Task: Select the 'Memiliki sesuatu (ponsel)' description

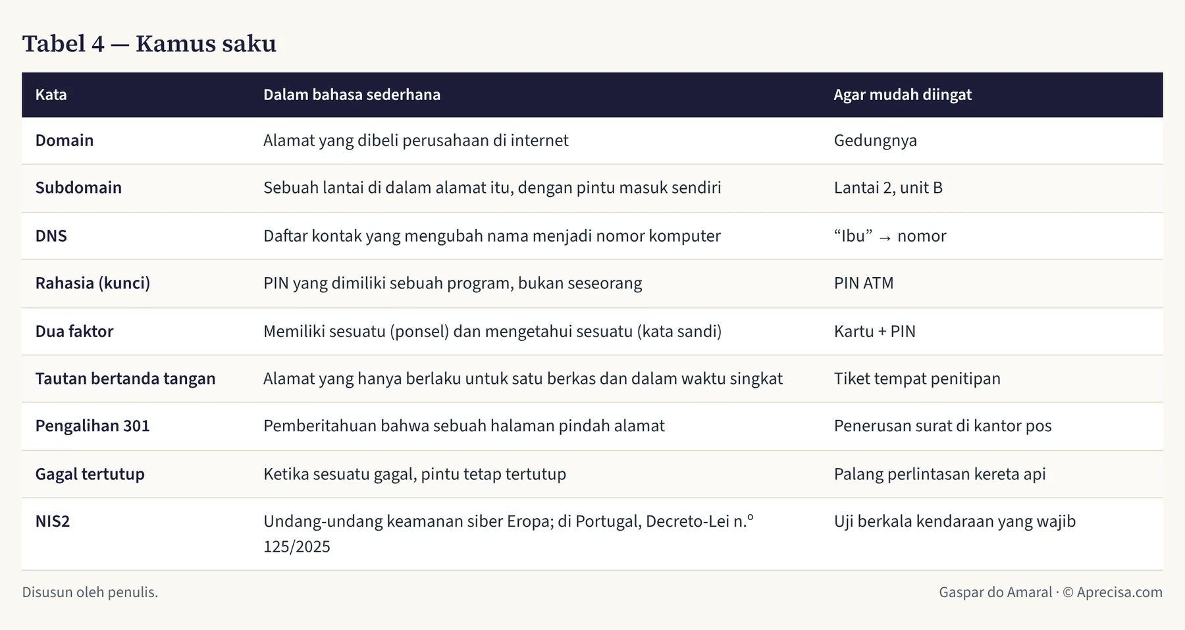Action: (x=492, y=331)
